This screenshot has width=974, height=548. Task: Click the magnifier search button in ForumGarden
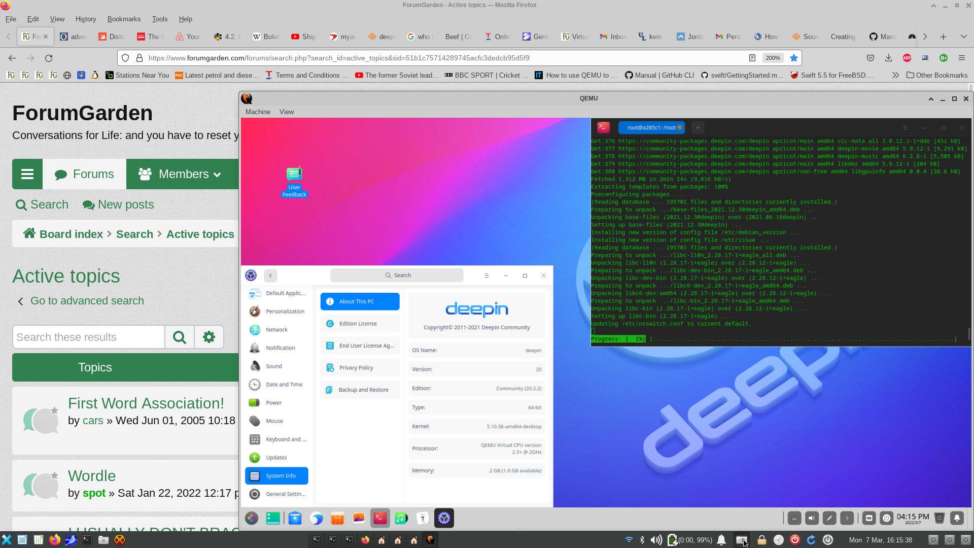(180, 337)
